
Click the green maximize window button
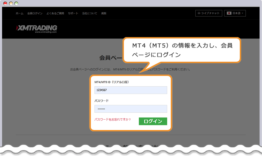(x=16, y=3)
